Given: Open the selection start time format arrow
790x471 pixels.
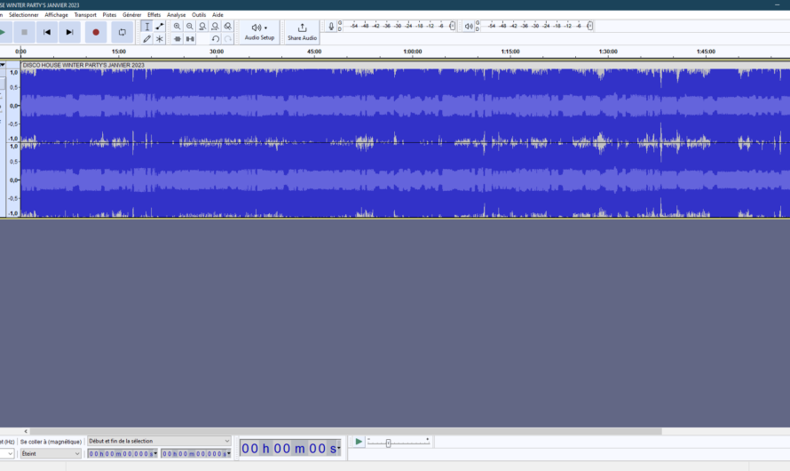Looking at the screenshot, I should click(x=155, y=454).
